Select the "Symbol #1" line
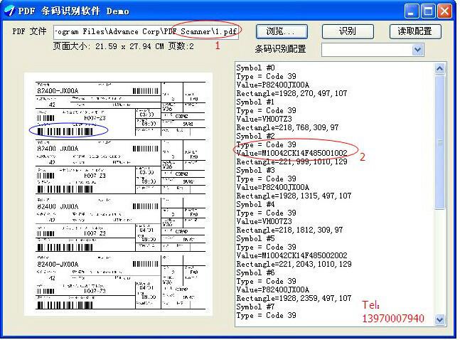Viewport: 460px width, 340px height. click(x=255, y=102)
